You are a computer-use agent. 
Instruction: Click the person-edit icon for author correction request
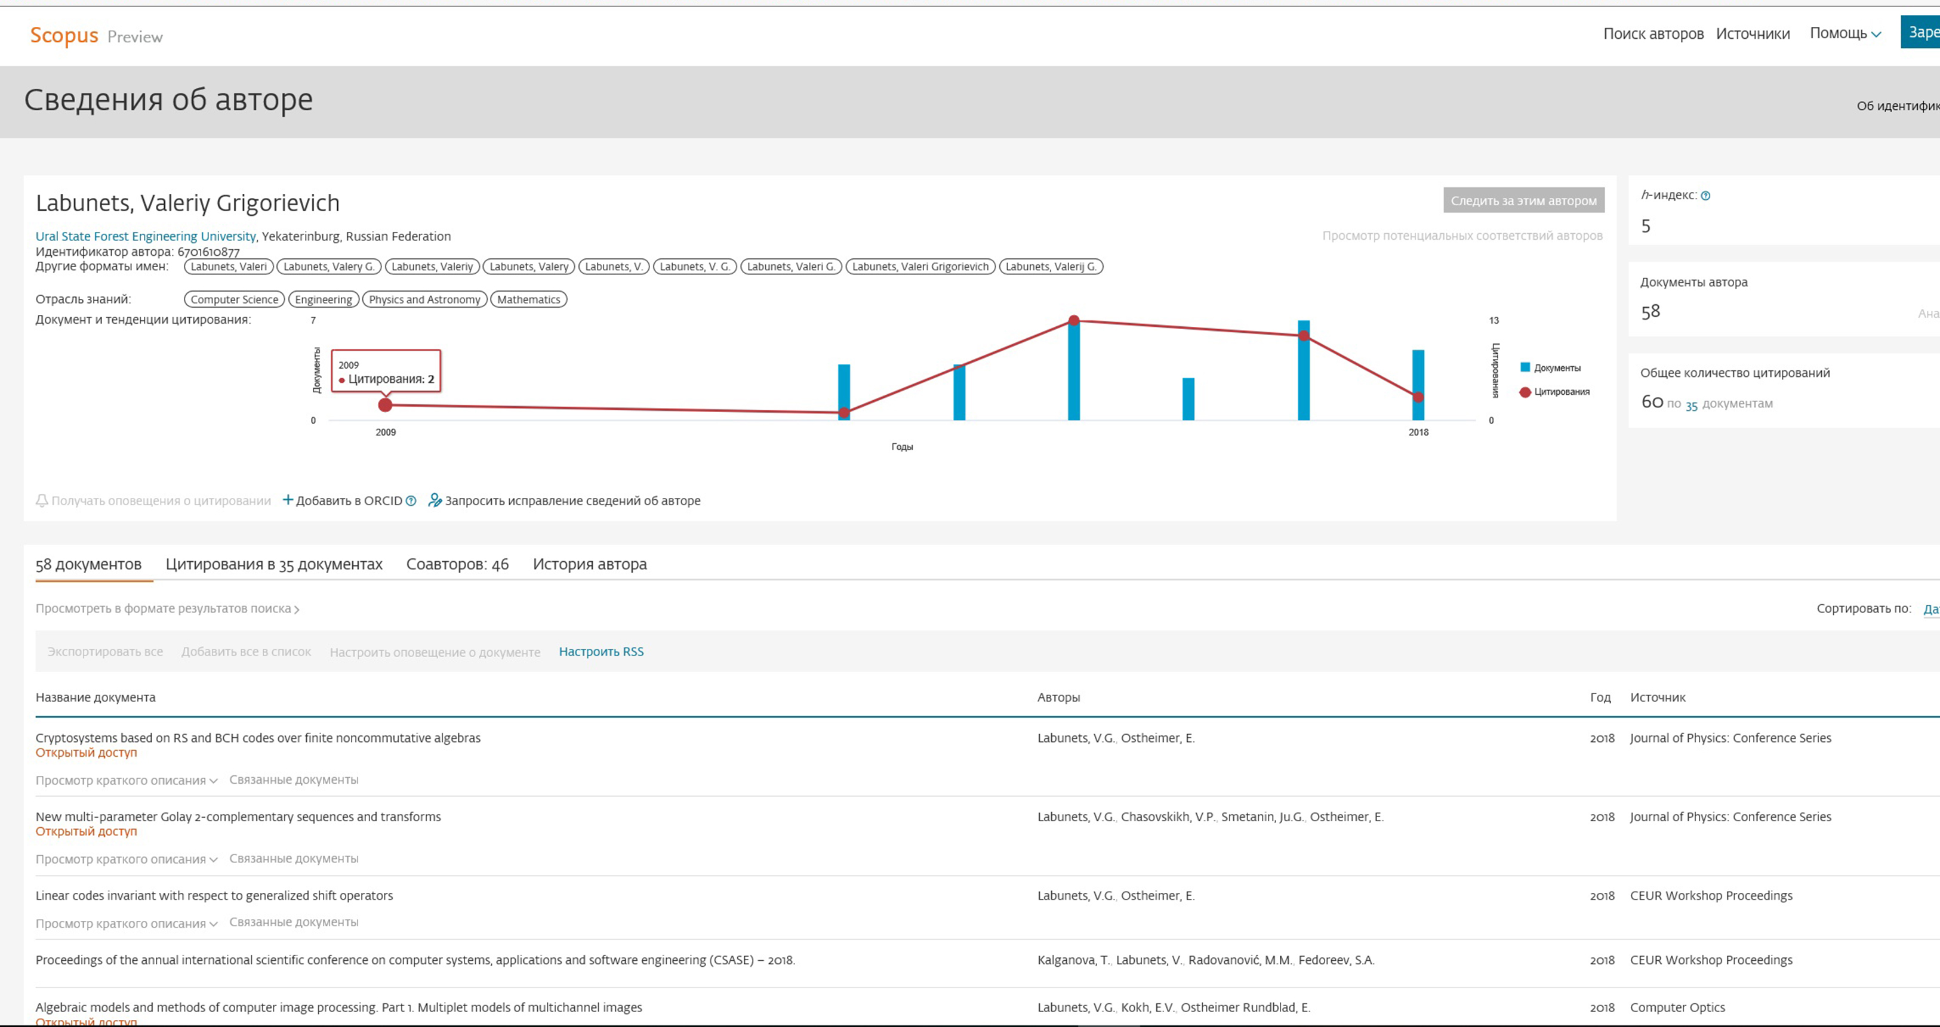pos(435,500)
